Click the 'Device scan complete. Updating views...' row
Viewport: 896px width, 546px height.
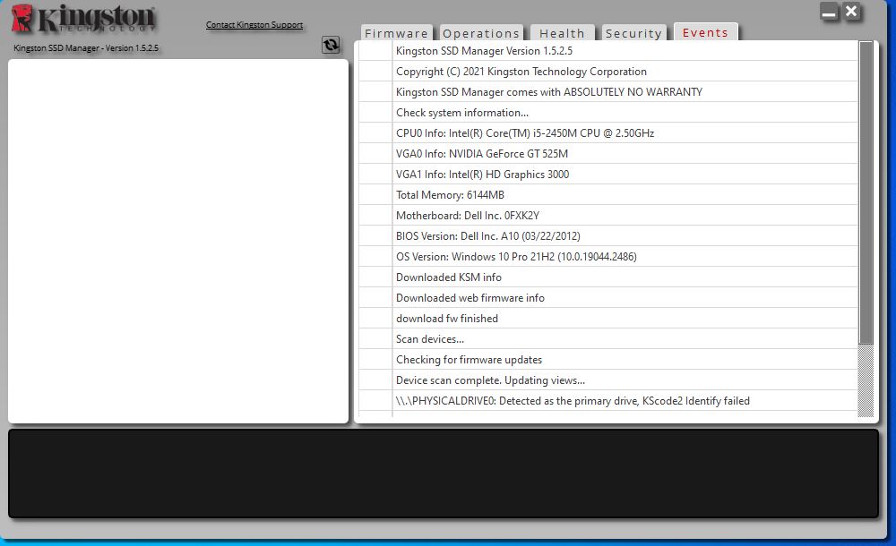[x=608, y=380]
